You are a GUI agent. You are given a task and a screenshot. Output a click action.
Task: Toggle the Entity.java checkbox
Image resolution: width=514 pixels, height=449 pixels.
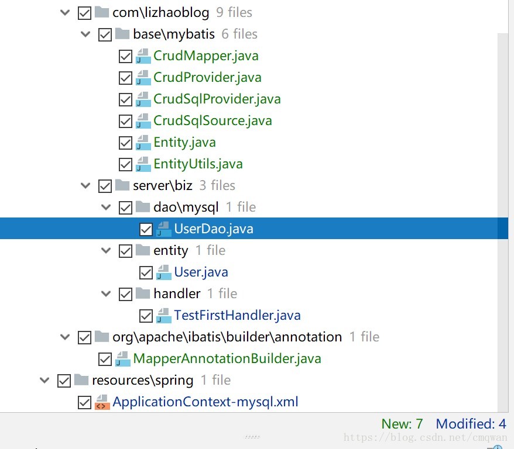[x=125, y=143]
